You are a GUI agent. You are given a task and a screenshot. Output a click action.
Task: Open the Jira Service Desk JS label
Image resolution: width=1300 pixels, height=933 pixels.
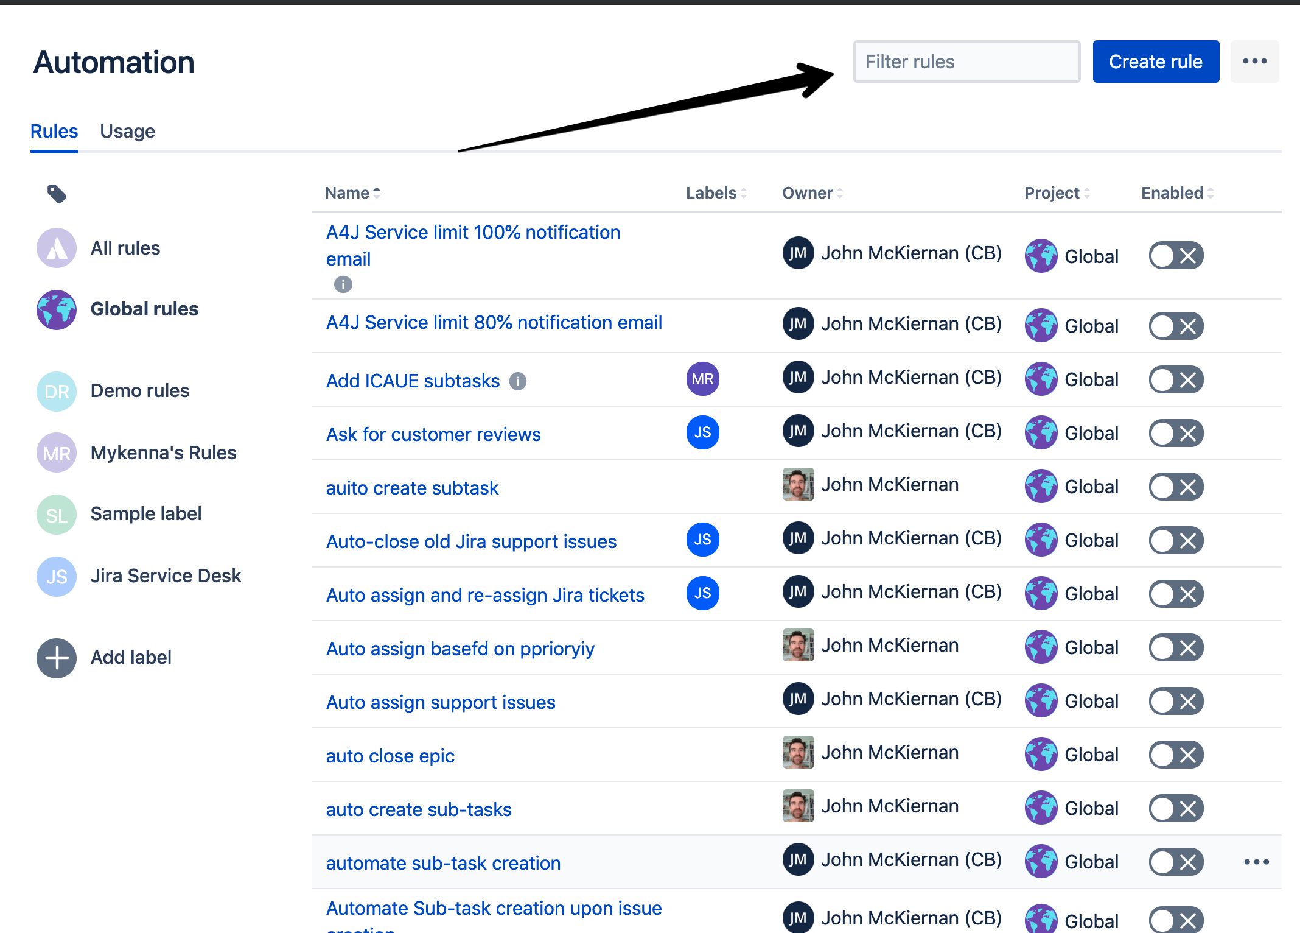[57, 576]
